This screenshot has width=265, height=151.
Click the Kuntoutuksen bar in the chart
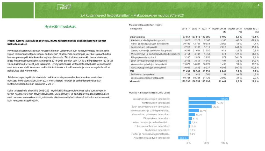pos(202,103)
